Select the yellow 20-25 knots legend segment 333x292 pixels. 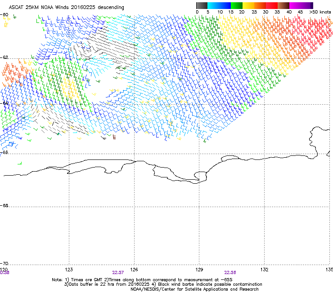(x=248, y=5)
